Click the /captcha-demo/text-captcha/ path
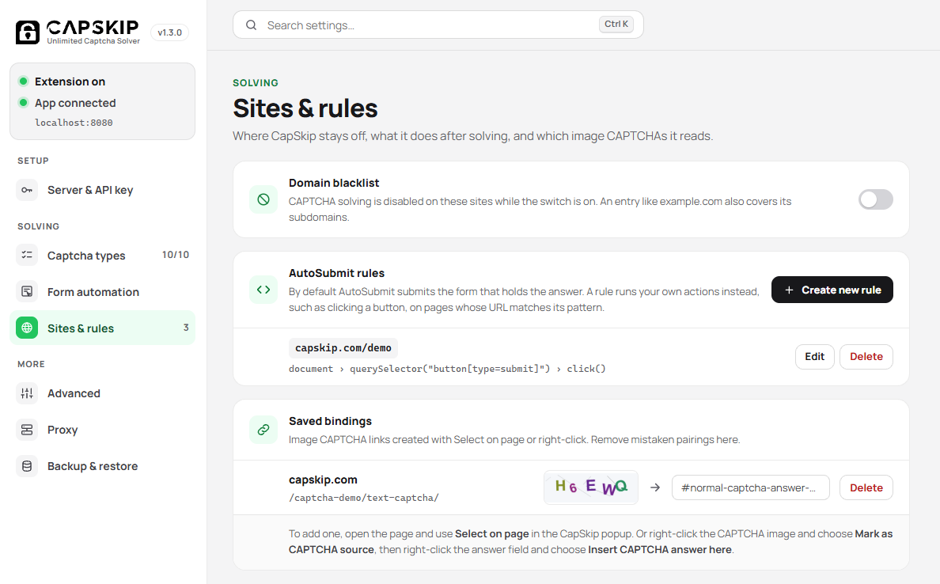The height and width of the screenshot is (584, 940). (x=364, y=498)
